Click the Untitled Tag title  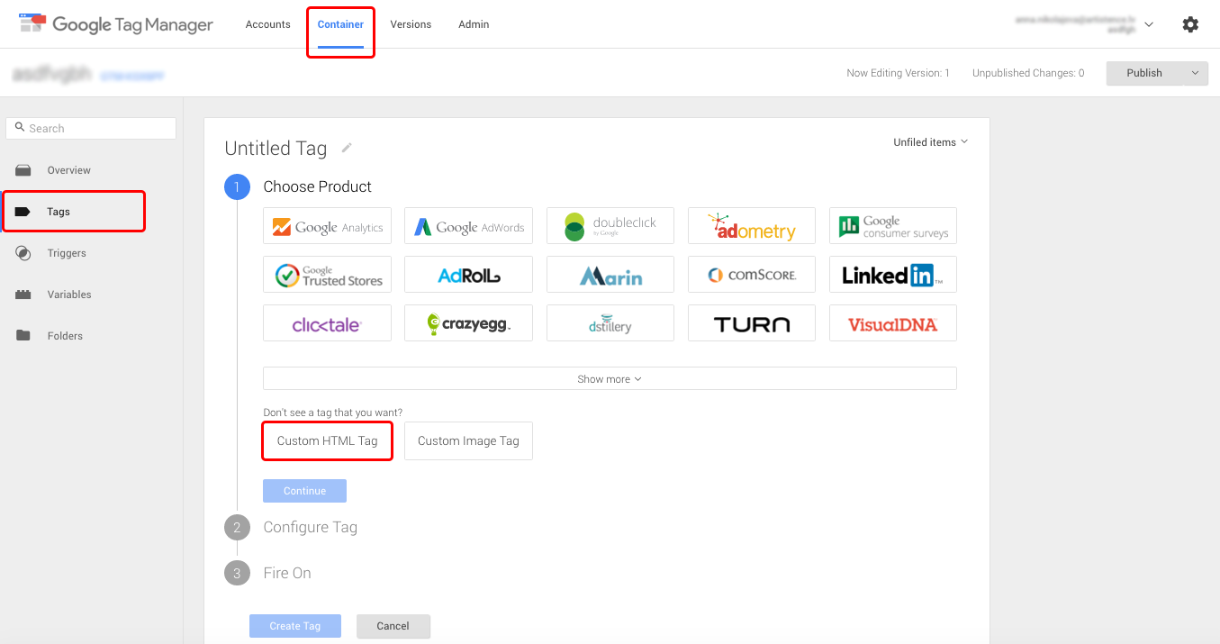tap(276, 149)
